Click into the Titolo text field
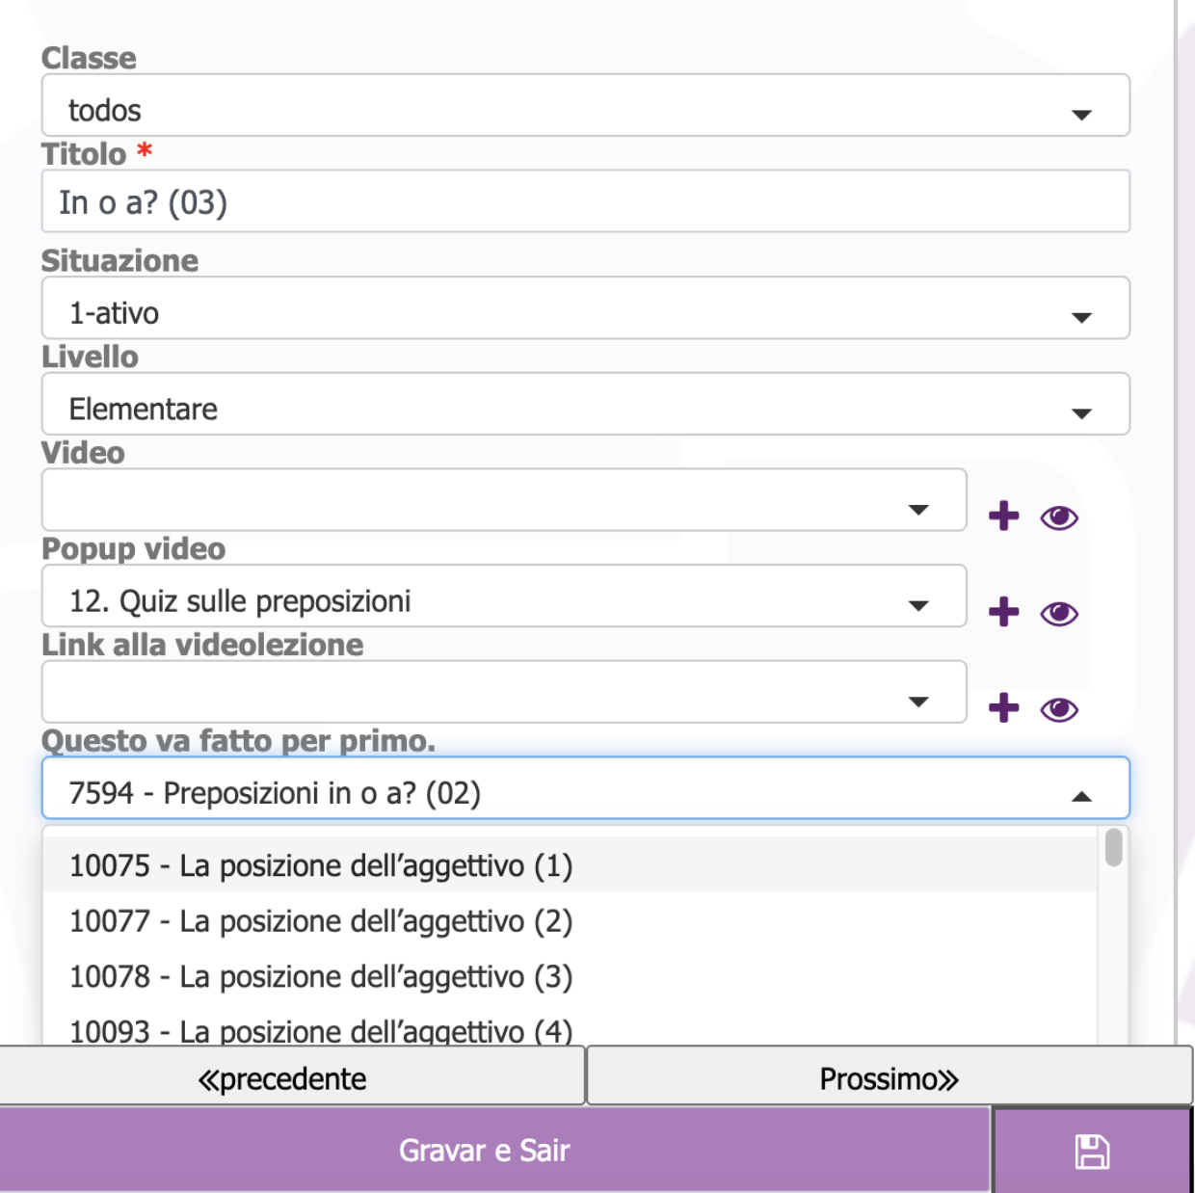Image resolution: width=1195 pixels, height=1193 pixels. pos(585,202)
